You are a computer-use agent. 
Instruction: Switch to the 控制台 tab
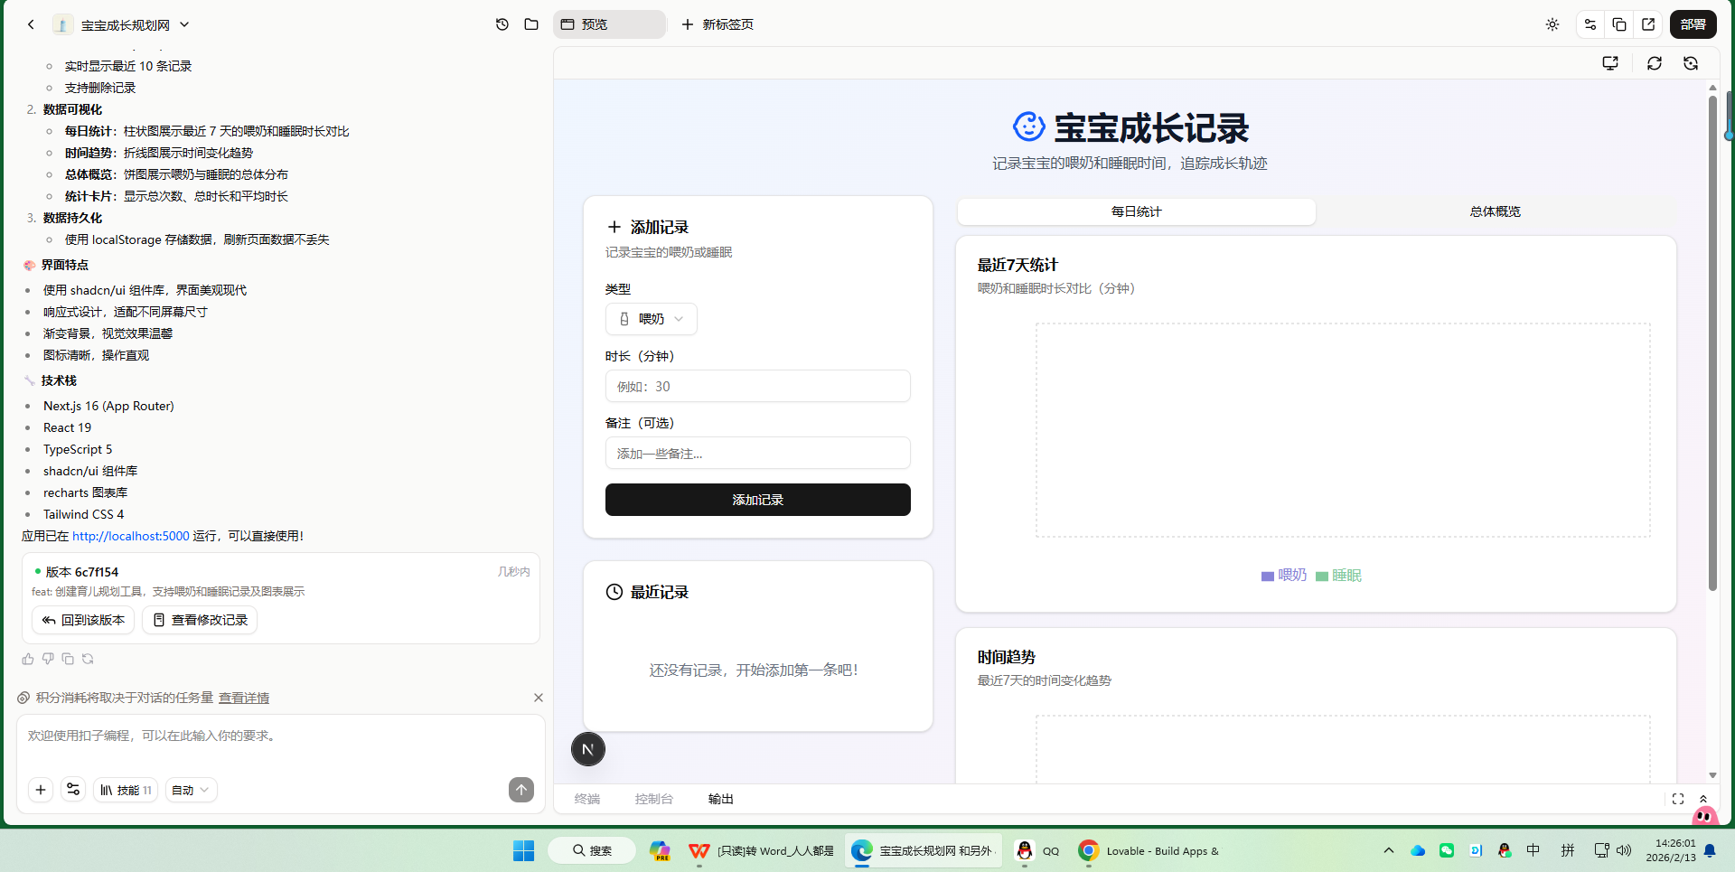pyautogui.click(x=654, y=799)
